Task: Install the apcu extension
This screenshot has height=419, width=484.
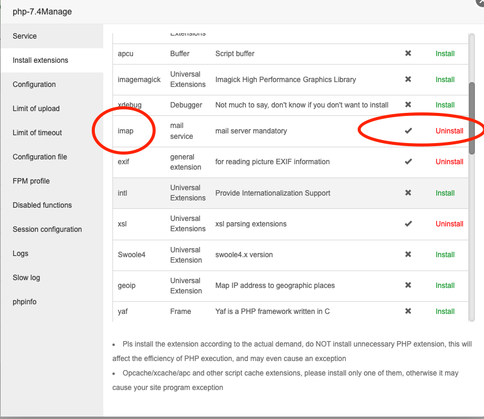Action: point(445,54)
